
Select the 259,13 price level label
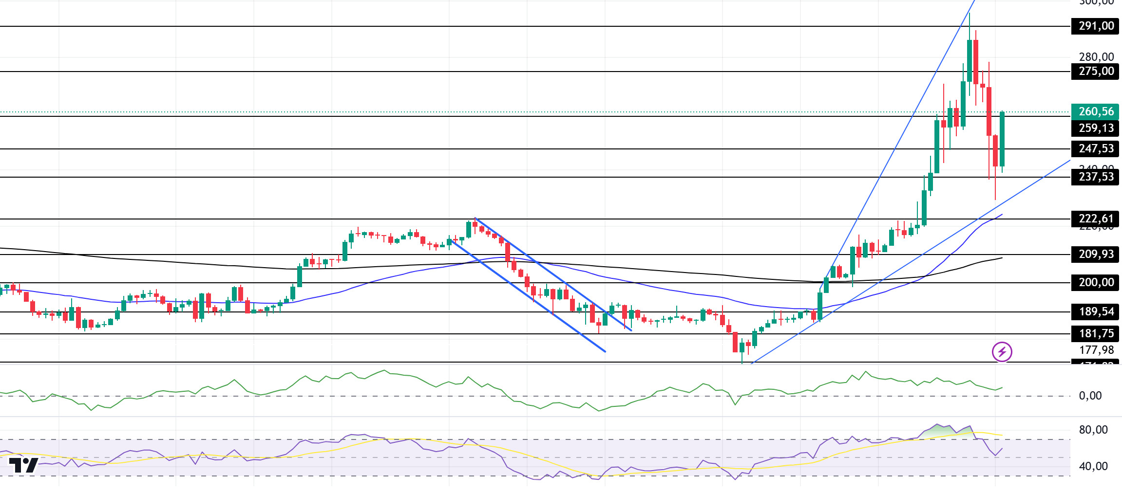tap(1095, 128)
